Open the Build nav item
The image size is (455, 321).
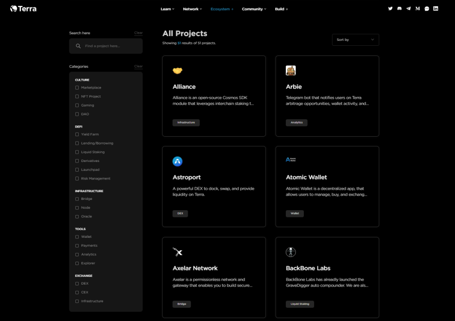pyautogui.click(x=281, y=9)
